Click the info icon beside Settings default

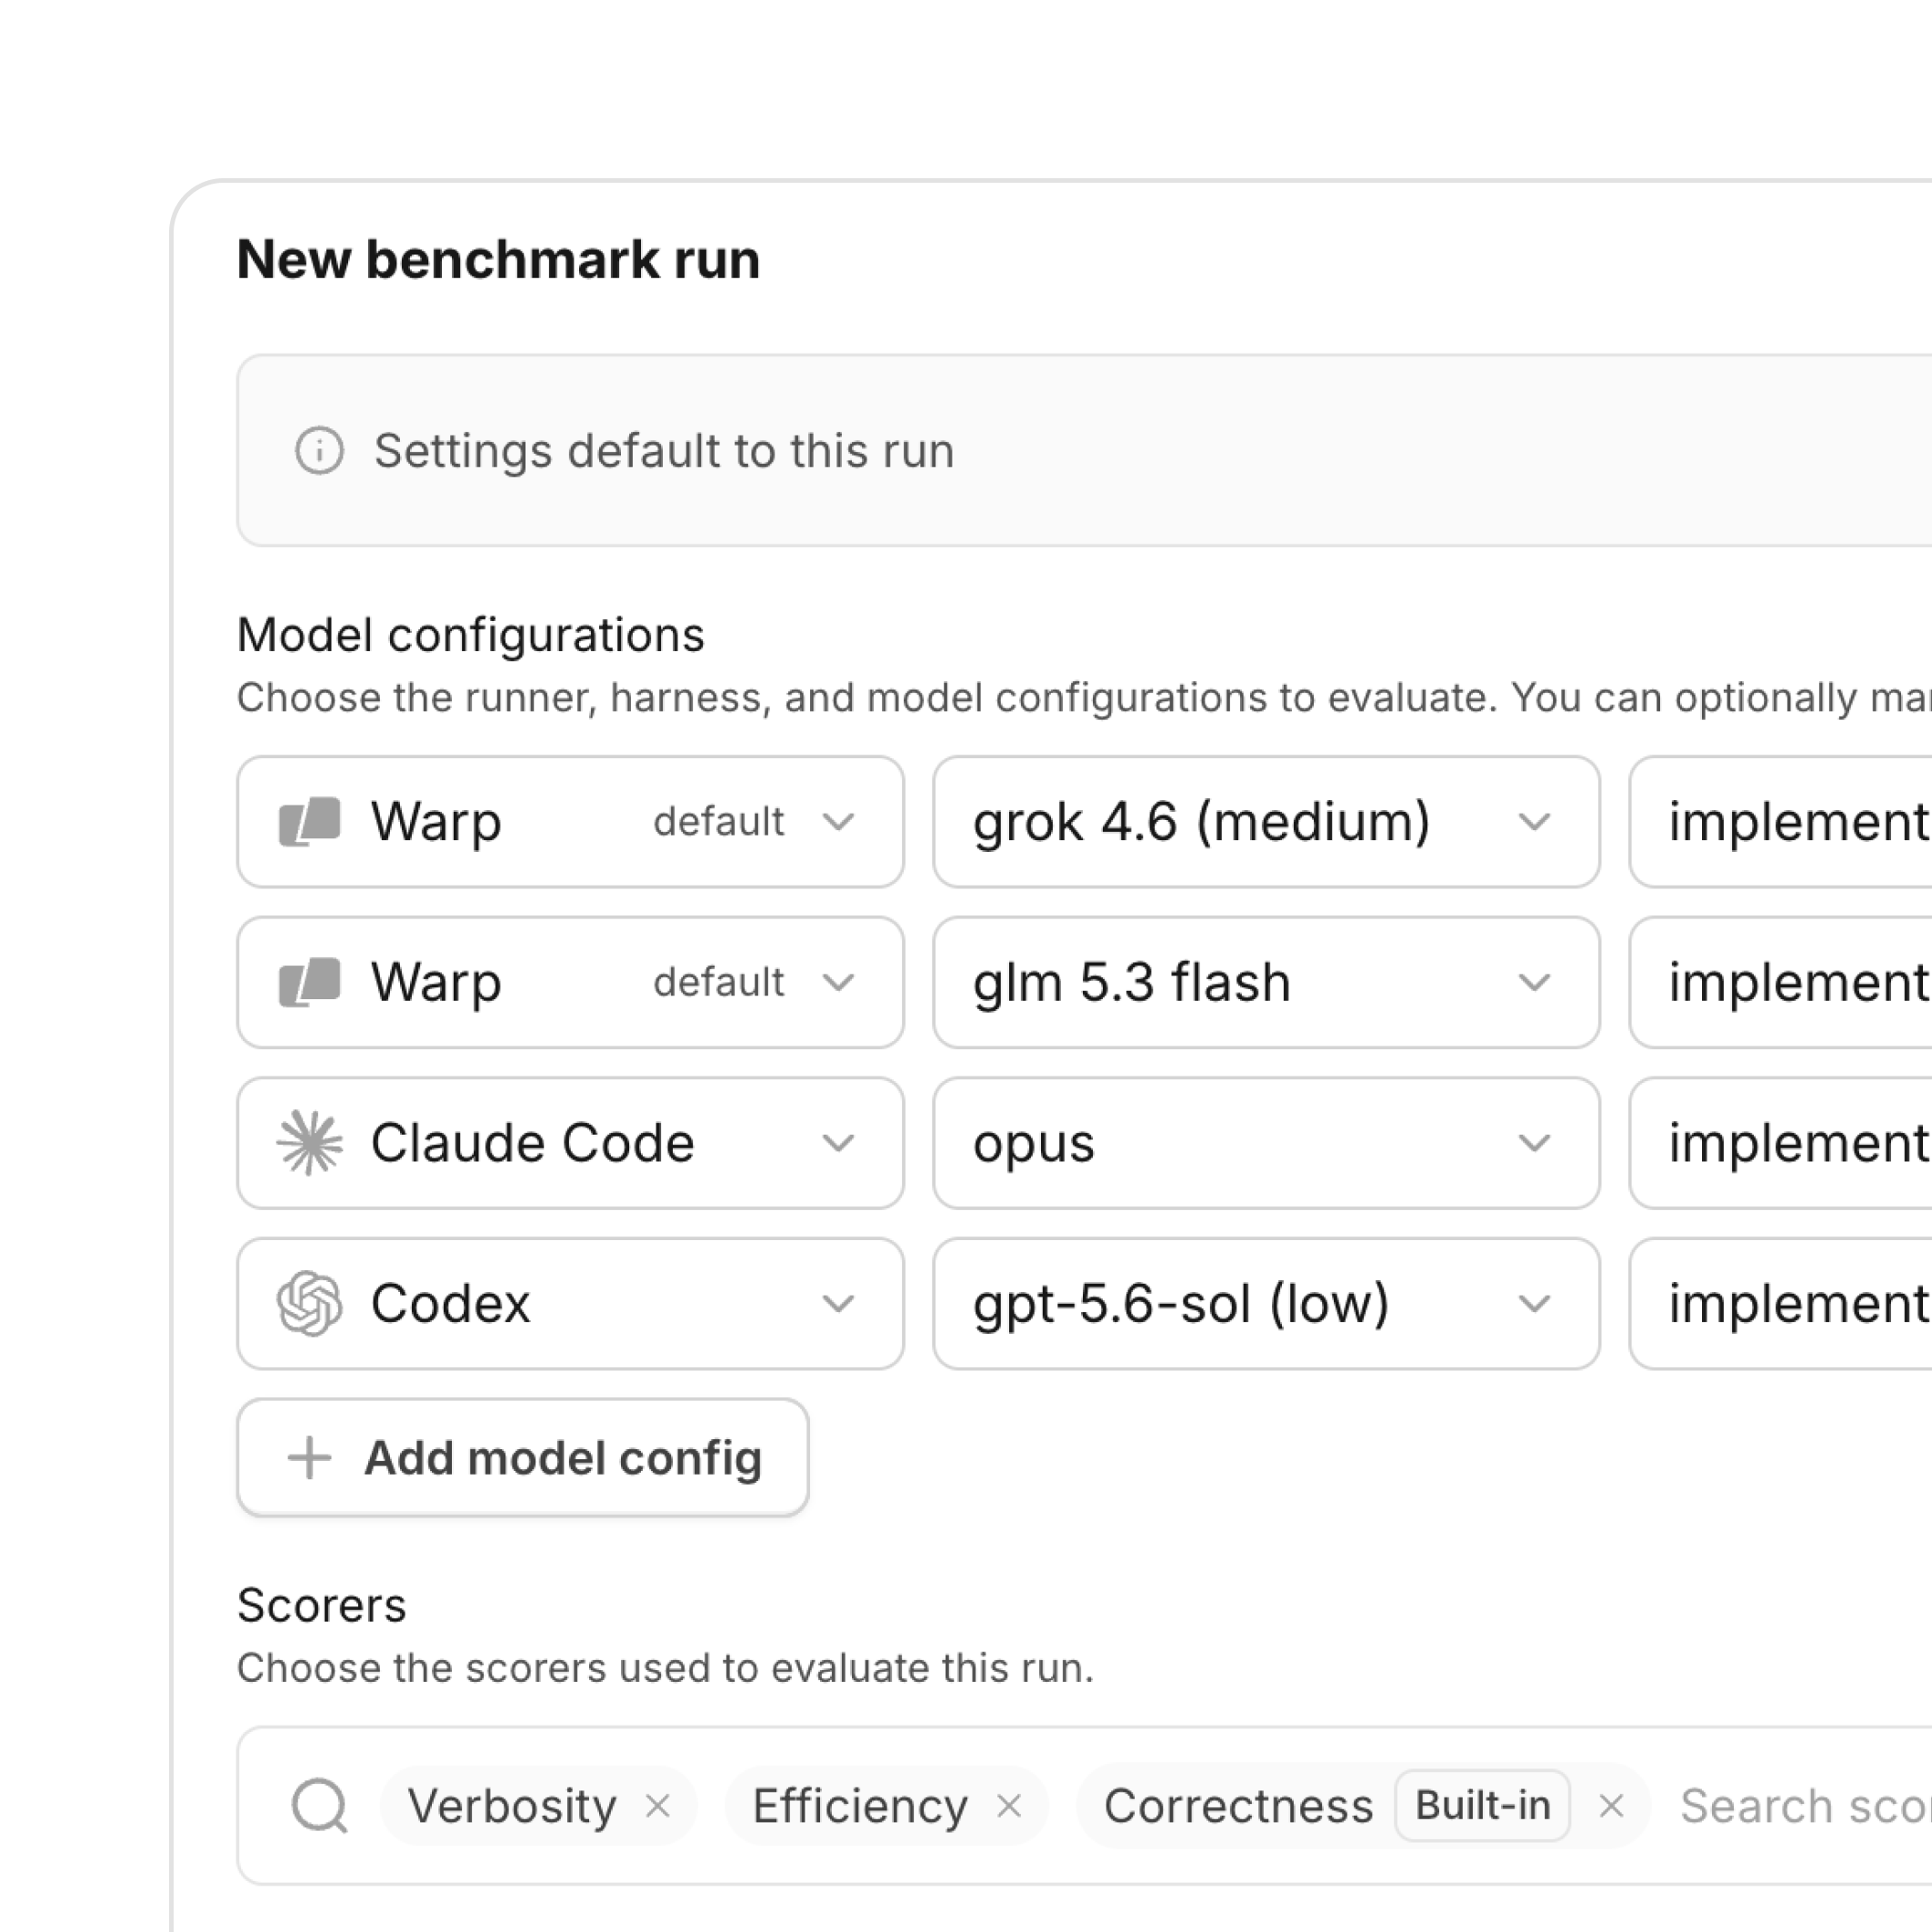point(319,450)
